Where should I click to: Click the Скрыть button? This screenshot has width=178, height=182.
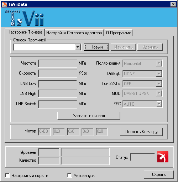[x=159, y=175]
